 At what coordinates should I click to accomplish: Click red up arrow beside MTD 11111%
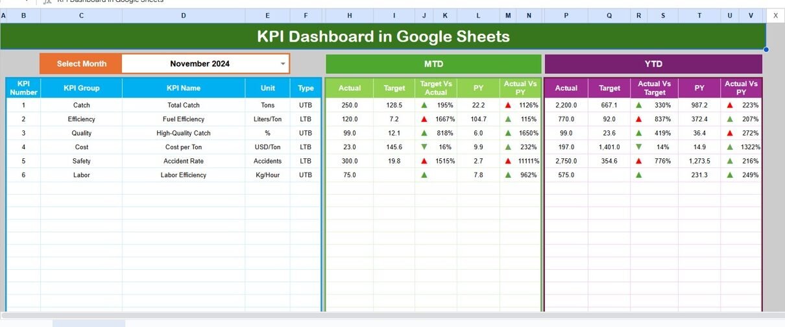(x=510, y=161)
